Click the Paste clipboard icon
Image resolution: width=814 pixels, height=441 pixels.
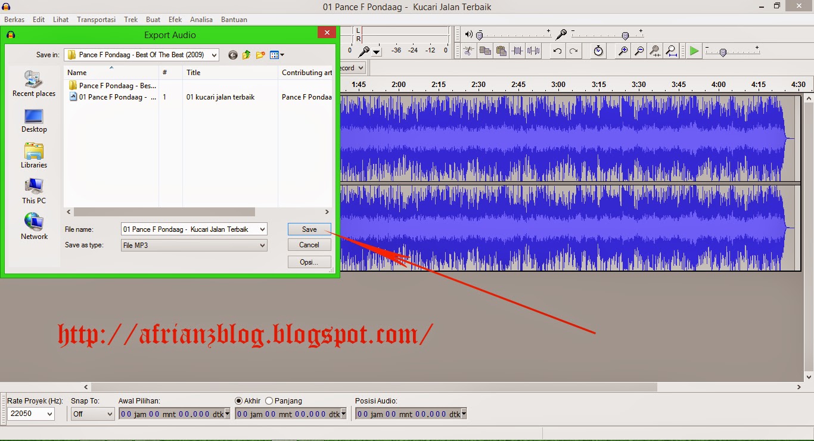point(501,51)
